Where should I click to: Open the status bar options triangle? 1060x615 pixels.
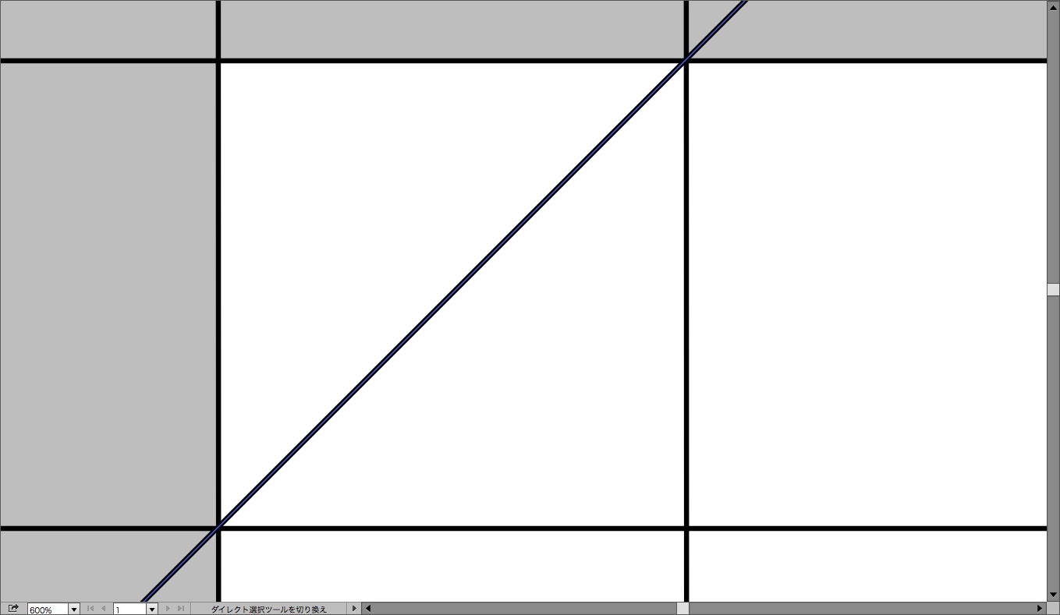354,609
